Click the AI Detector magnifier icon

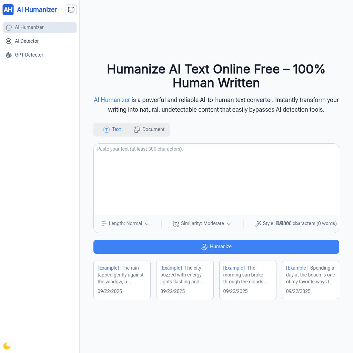point(9,41)
